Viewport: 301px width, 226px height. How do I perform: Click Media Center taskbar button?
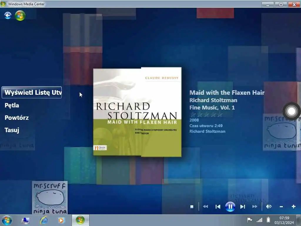pos(80,220)
